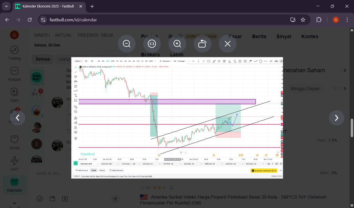Viewport: 354px width, 208px height.
Task: Click the address bar URL field
Action: (x=166, y=20)
